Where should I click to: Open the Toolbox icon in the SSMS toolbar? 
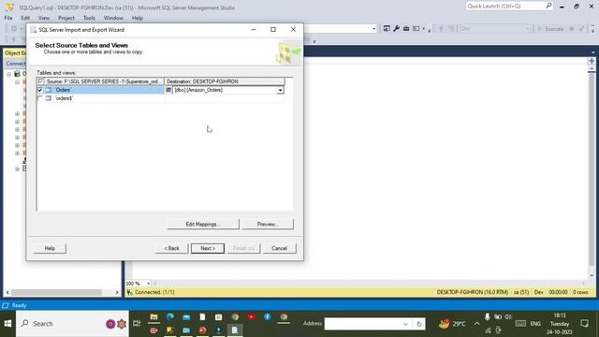tap(406, 29)
